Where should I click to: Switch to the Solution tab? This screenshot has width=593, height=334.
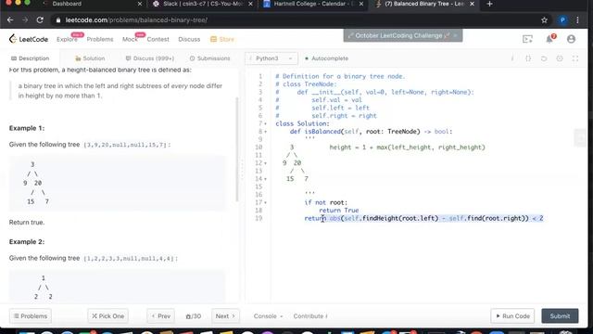pos(90,58)
